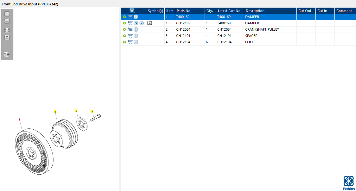The image size is (356, 191).
Task: Open info for CH12191 spacer
Action: coord(136,36)
